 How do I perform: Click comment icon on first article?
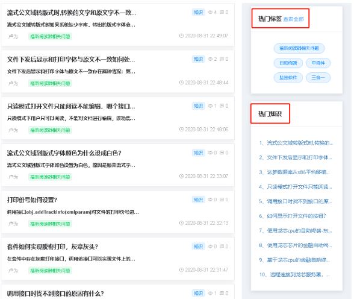tap(222, 12)
